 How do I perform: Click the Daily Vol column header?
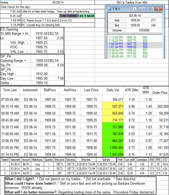pos(113,90)
